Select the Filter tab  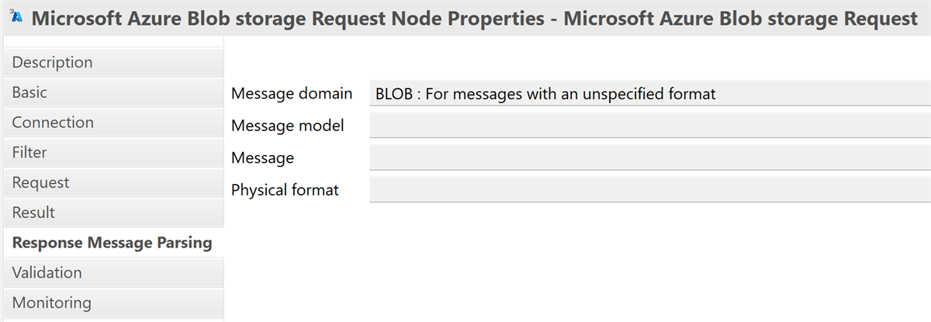click(x=29, y=153)
